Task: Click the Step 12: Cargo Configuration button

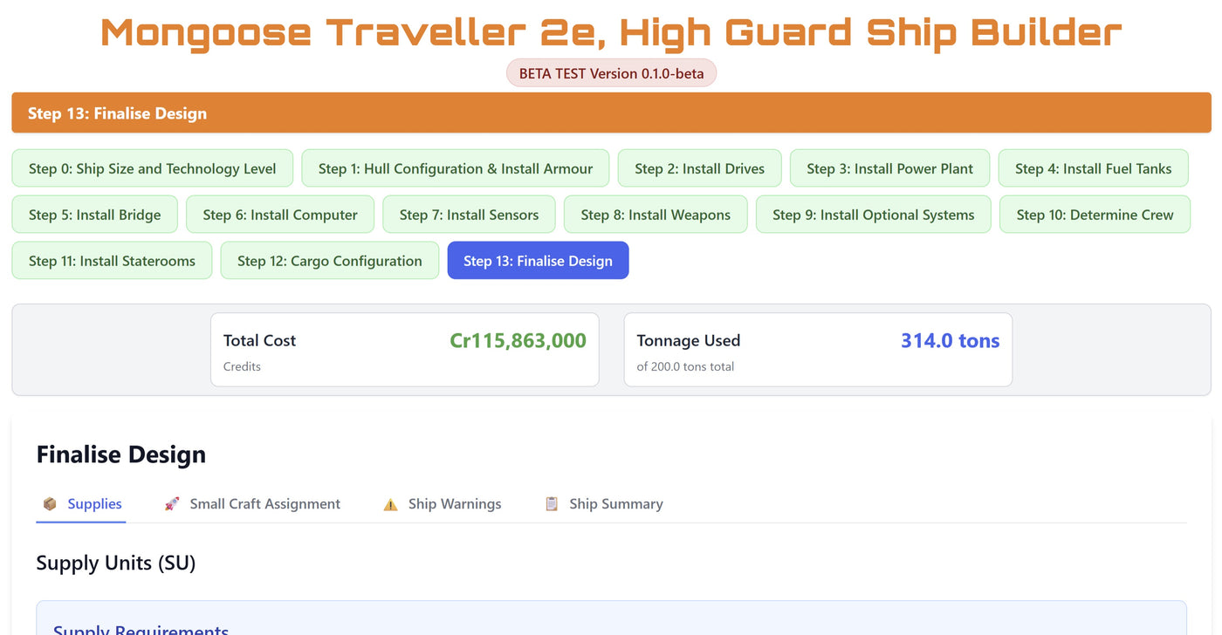Action: [x=329, y=261]
